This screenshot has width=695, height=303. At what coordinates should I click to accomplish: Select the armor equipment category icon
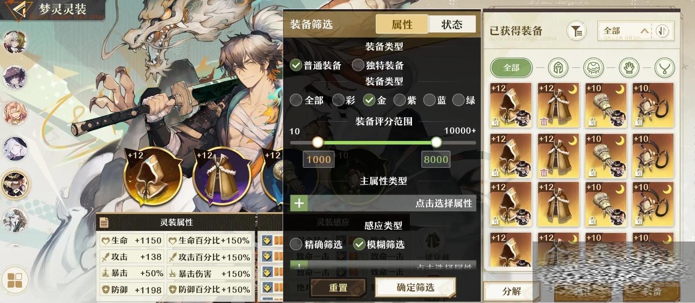pos(593,68)
